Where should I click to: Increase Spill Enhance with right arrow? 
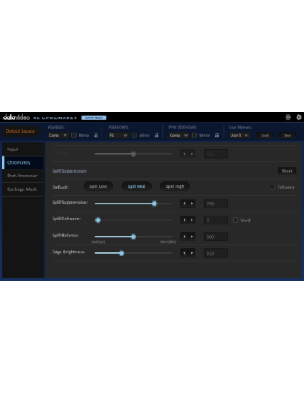tap(191, 220)
